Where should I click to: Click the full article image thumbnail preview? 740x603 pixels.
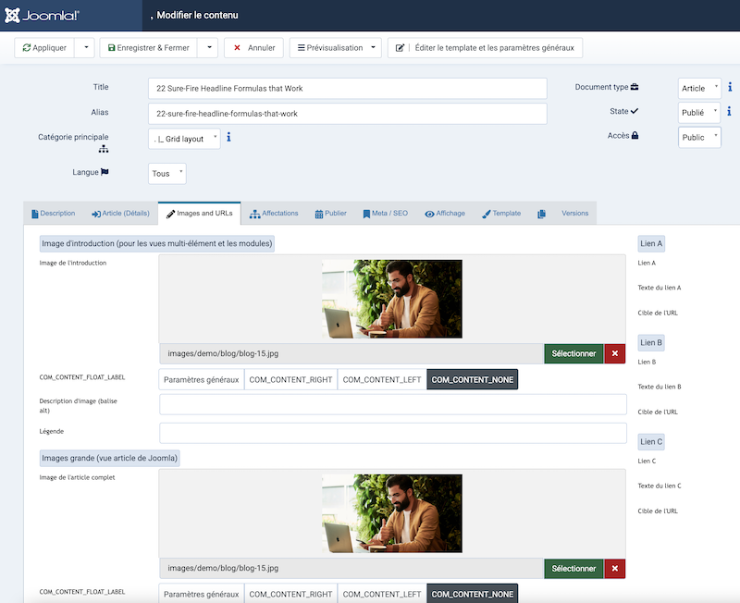click(x=392, y=513)
